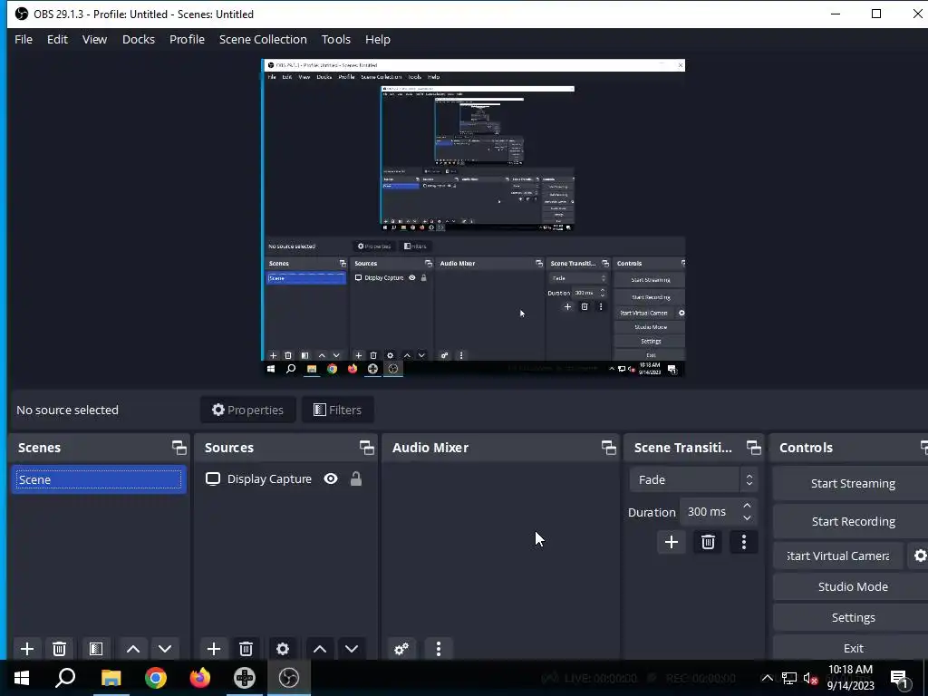
Task: Enable Studio Mode
Action: [852, 586]
